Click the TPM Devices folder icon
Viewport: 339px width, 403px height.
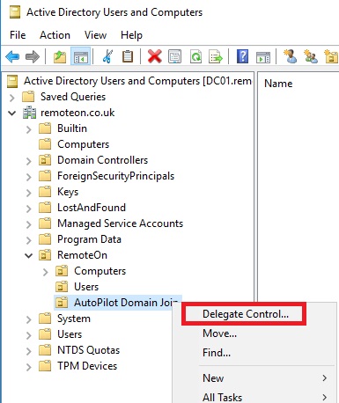pos(45,366)
